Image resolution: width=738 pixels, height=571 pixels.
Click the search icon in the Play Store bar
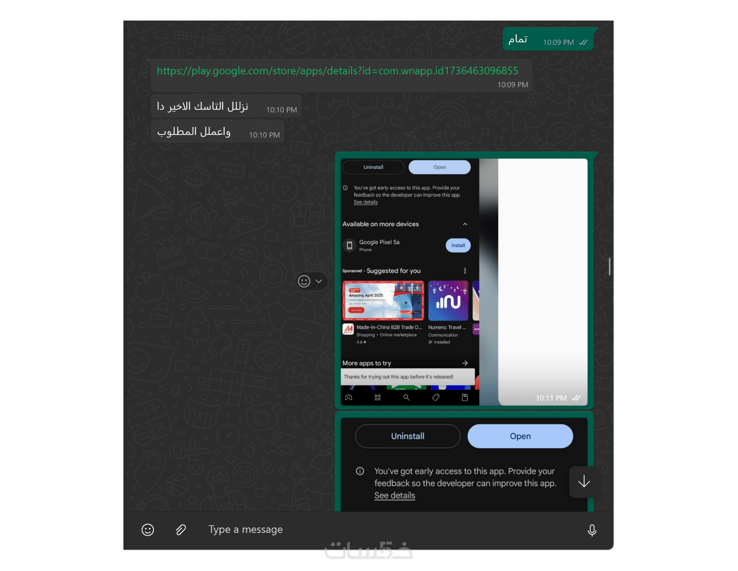tap(406, 398)
